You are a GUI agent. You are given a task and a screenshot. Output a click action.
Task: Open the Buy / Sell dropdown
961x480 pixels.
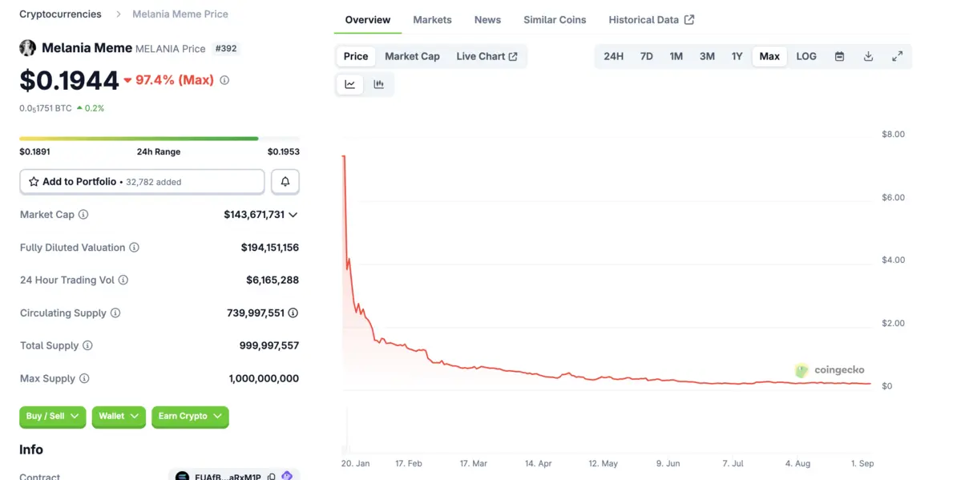click(x=52, y=417)
